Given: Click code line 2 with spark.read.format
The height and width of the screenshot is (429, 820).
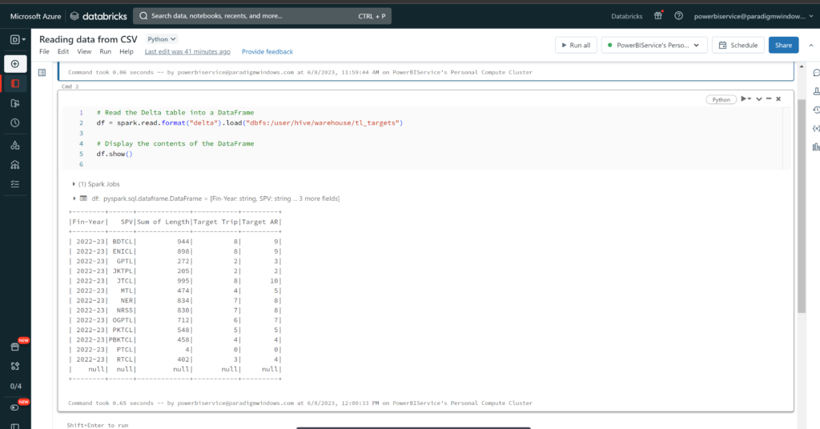Looking at the screenshot, I should pyautogui.click(x=250, y=122).
